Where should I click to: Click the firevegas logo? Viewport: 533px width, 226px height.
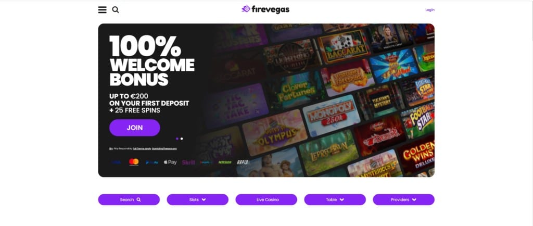[x=265, y=9]
